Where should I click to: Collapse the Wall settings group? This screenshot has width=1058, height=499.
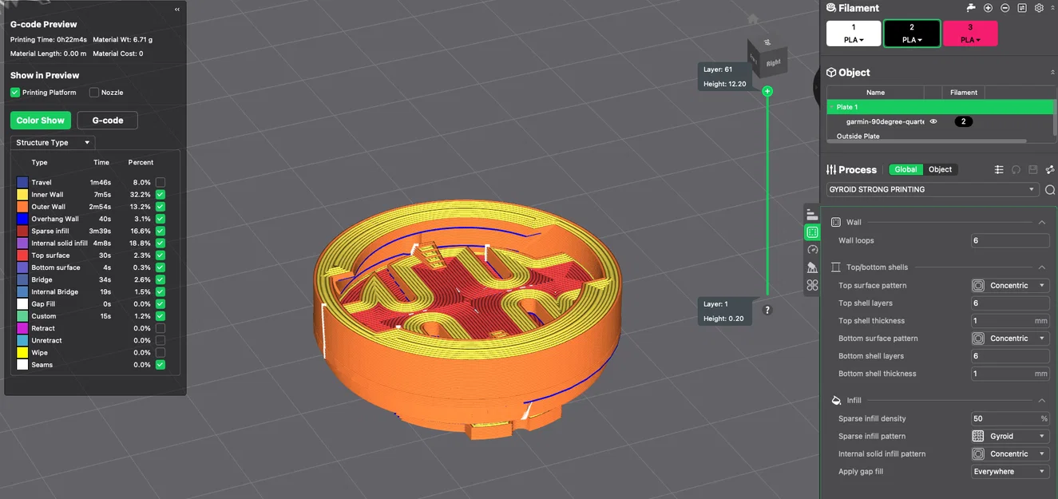pyautogui.click(x=1042, y=223)
